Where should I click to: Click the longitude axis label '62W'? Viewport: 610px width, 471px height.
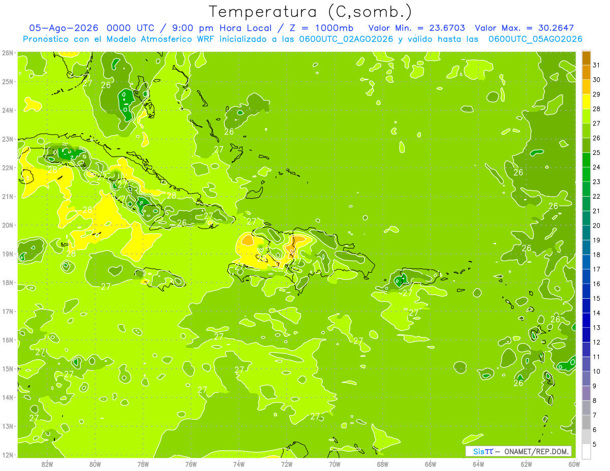tap(526, 464)
